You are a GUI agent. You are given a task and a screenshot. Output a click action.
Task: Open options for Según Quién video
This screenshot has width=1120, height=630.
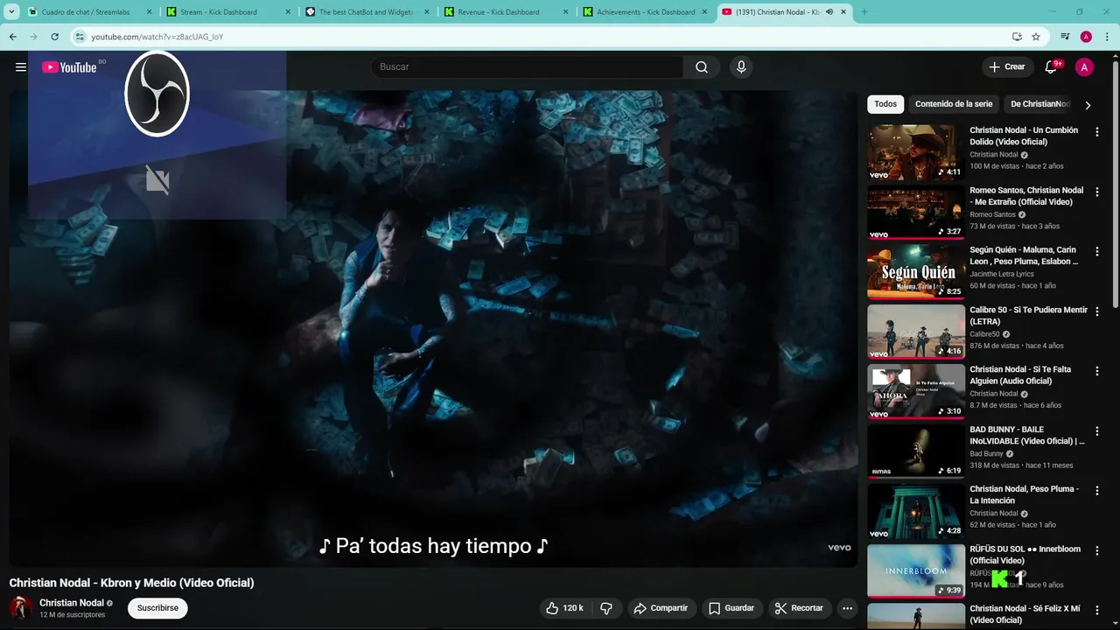pyautogui.click(x=1097, y=251)
